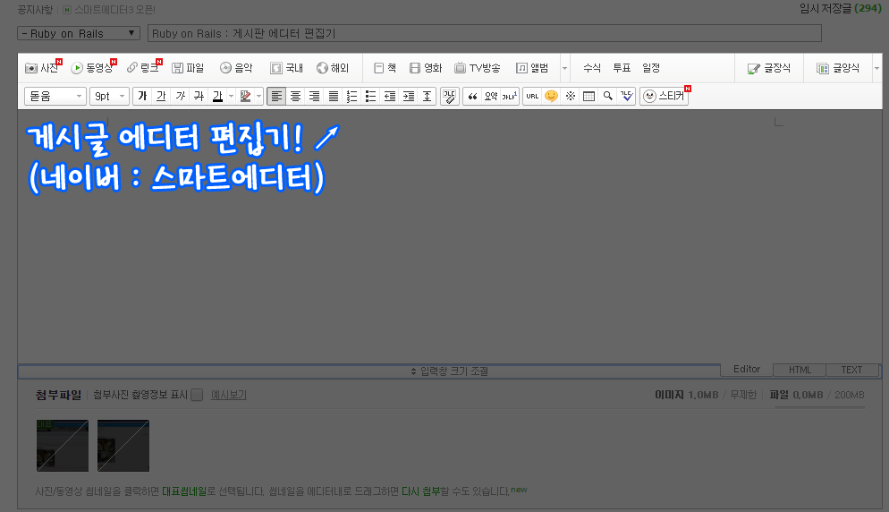Insert a numbered list

(x=352, y=96)
